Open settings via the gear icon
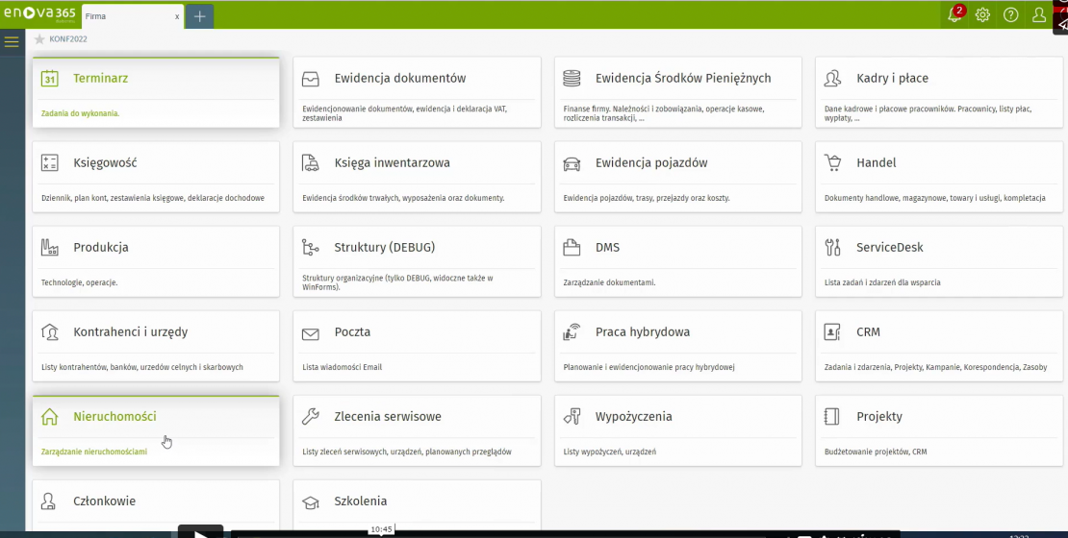This screenshot has height=538, width=1068. pos(982,15)
